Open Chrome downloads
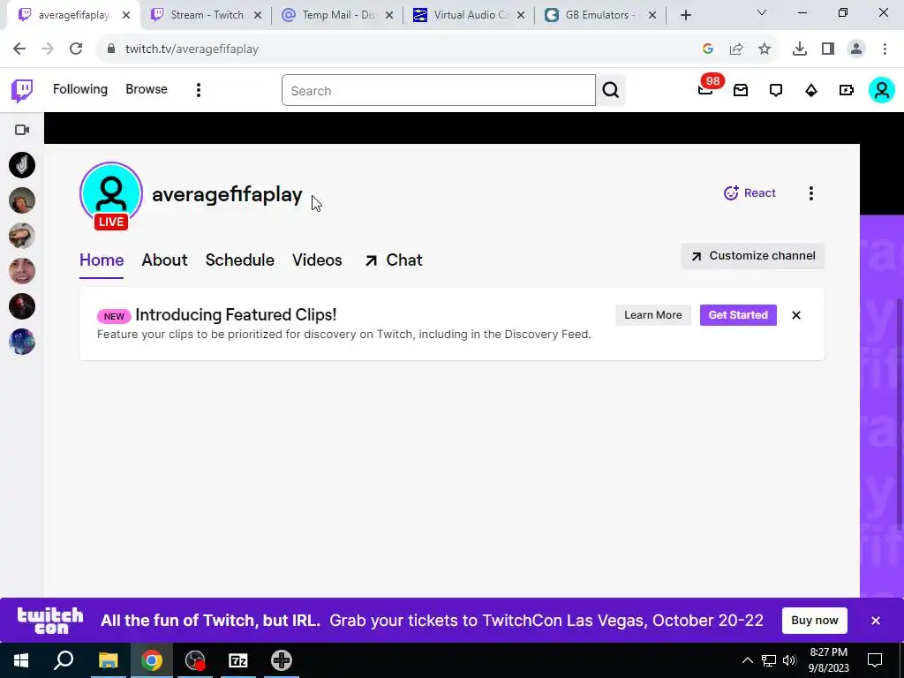 [799, 49]
